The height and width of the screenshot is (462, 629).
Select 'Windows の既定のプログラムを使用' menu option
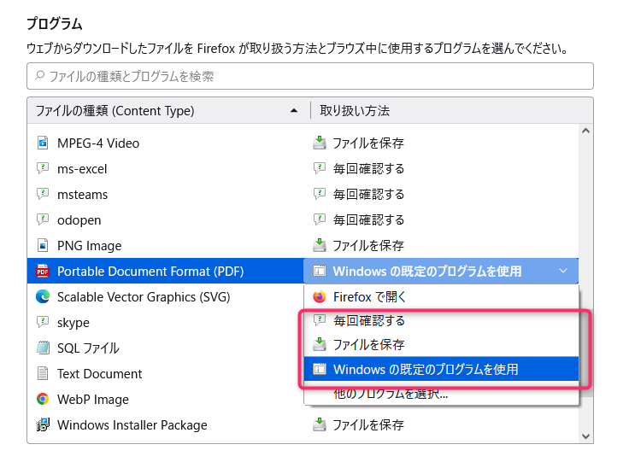[x=425, y=370]
